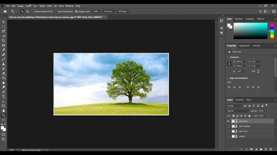Show the Auto Tone layer
The width and height of the screenshot is (277, 155).
pyautogui.click(x=228, y=131)
